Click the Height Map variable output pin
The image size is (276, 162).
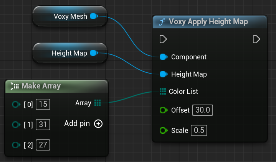94,53
